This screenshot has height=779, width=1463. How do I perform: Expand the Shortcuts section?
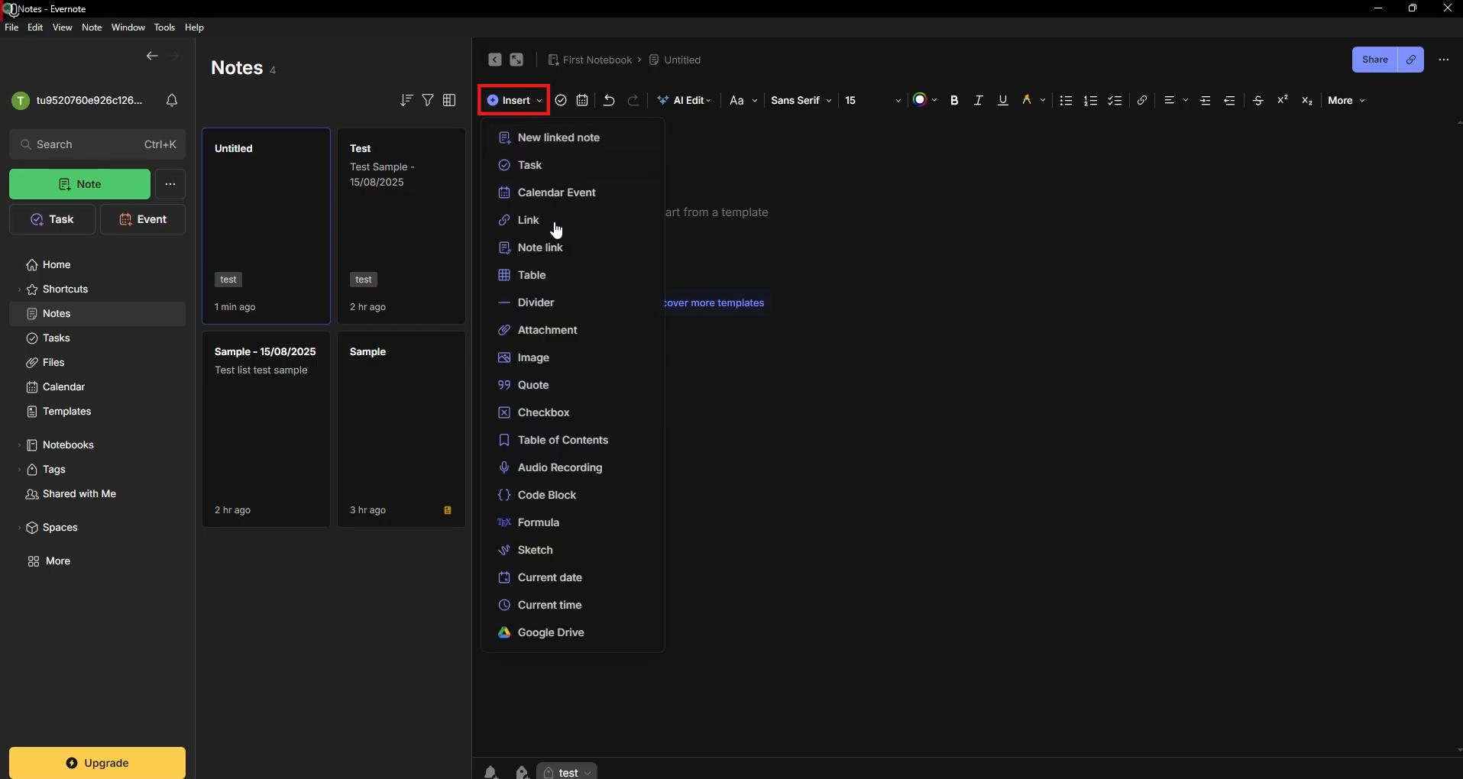pyautogui.click(x=19, y=290)
